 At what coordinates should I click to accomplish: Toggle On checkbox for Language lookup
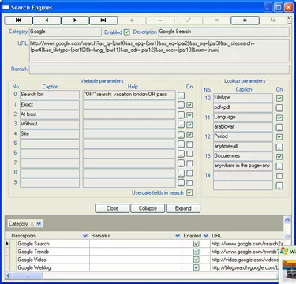click(279, 118)
